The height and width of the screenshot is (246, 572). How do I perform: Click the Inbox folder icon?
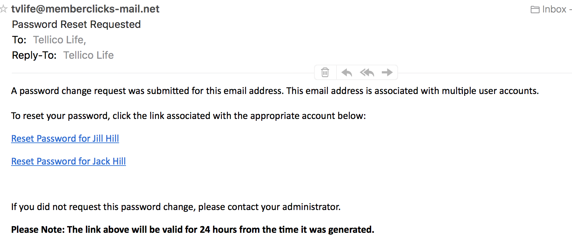click(535, 10)
